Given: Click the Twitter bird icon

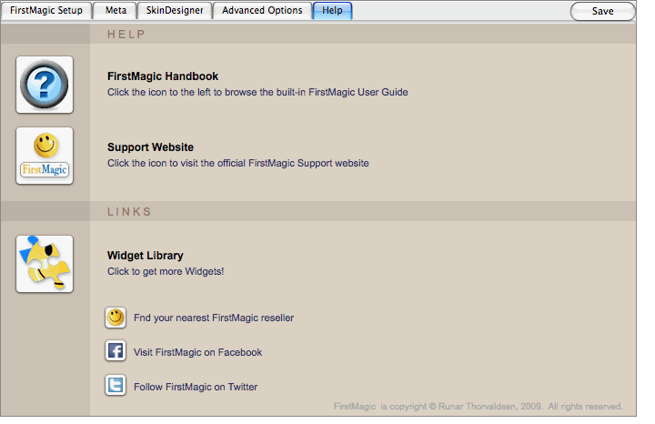Looking at the screenshot, I should tap(116, 385).
